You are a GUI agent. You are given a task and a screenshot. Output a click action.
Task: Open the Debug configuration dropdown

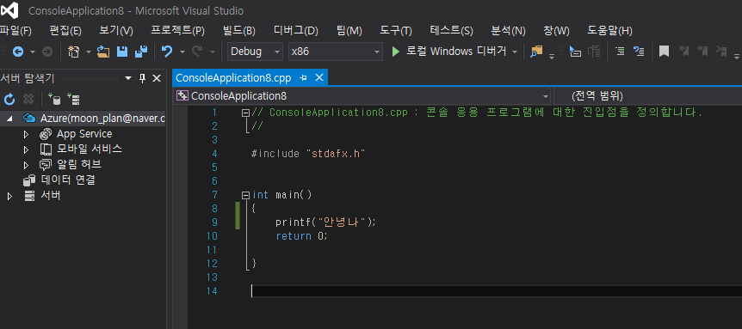(278, 52)
